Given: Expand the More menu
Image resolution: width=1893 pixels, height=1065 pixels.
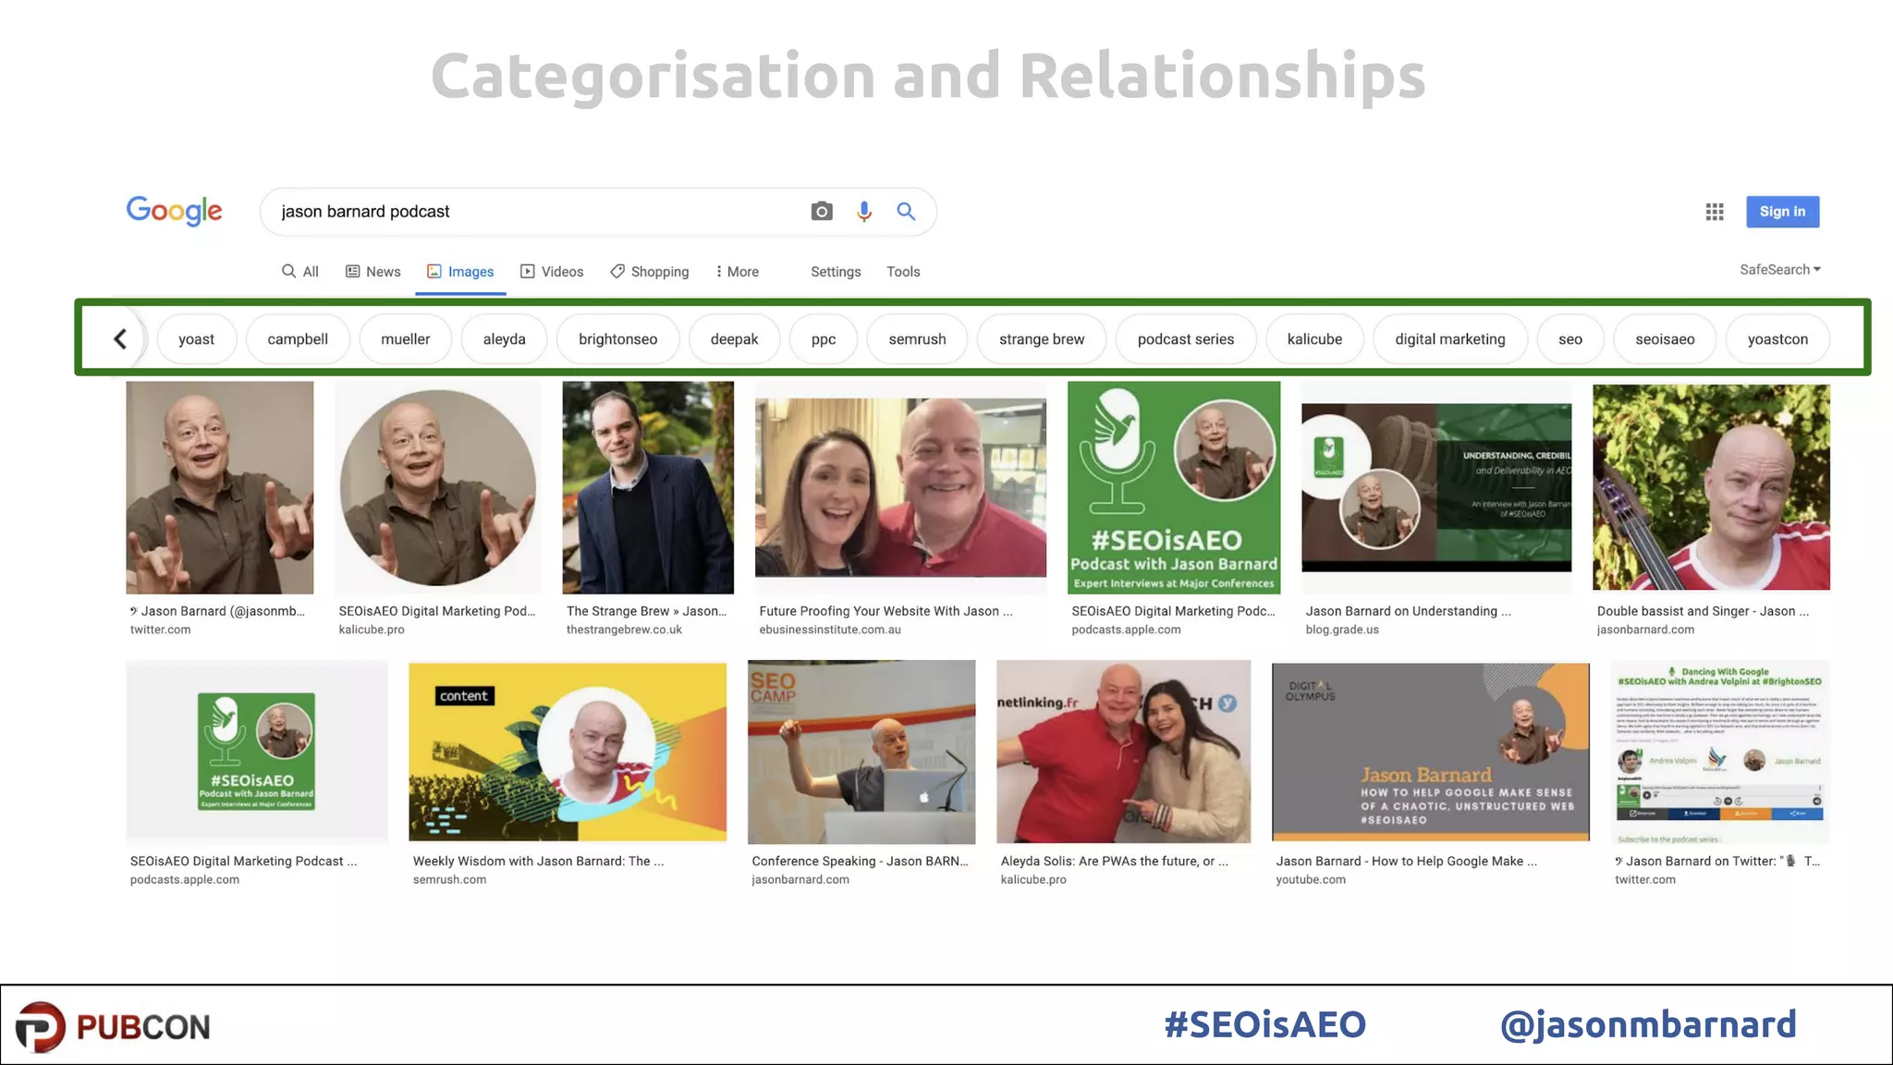Looking at the screenshot, I should point(737,272).
